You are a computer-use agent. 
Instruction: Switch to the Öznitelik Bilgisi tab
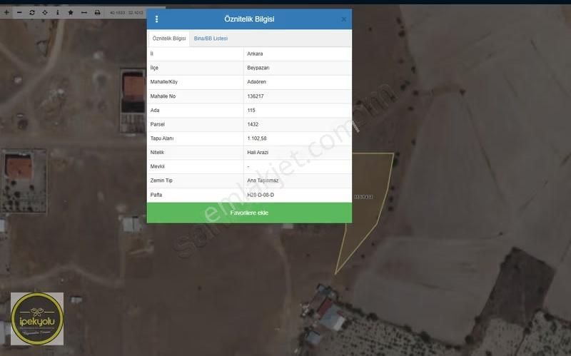[168, 39]
